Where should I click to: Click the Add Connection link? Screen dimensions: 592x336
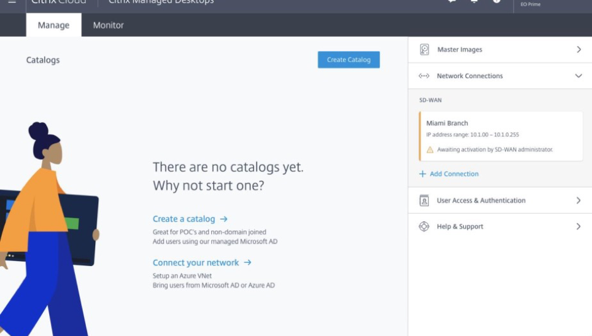pos(454,173)
